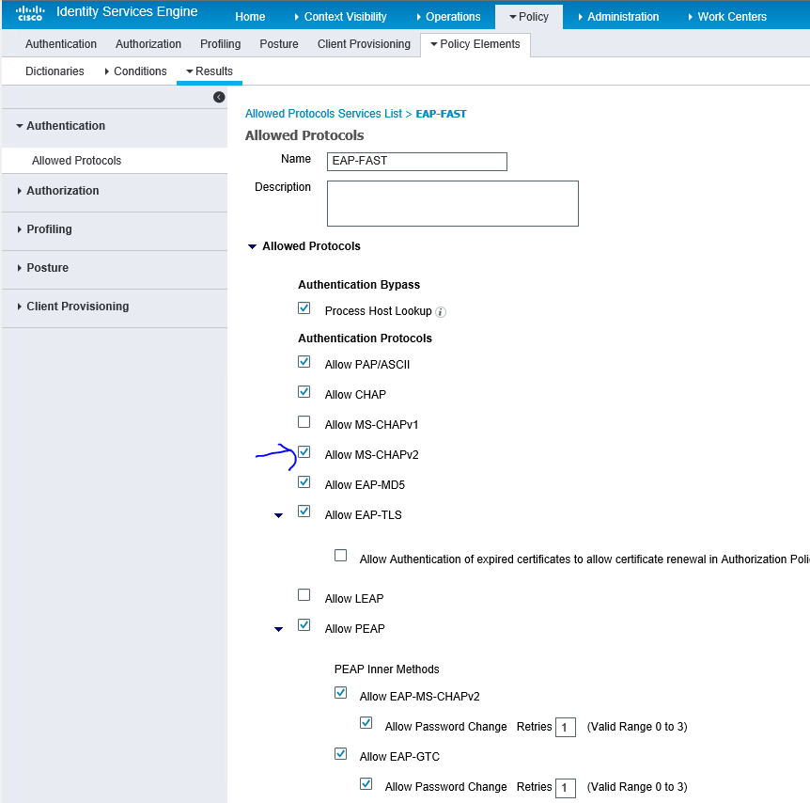810x803 pixels.
Task: Click the Description text area
Action: click(x=453, y=203)
